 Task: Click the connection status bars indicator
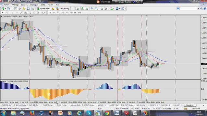[186, 109]
